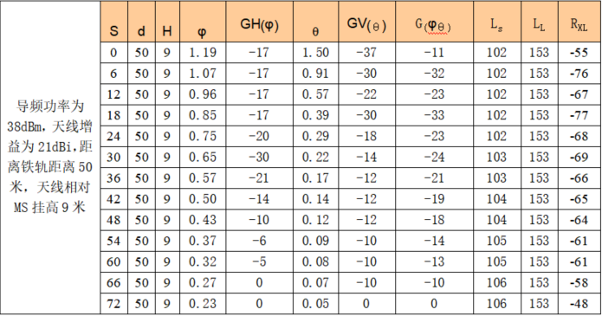
Task: Click the merged description cell with 38dBm text
Action: point(50,158)
